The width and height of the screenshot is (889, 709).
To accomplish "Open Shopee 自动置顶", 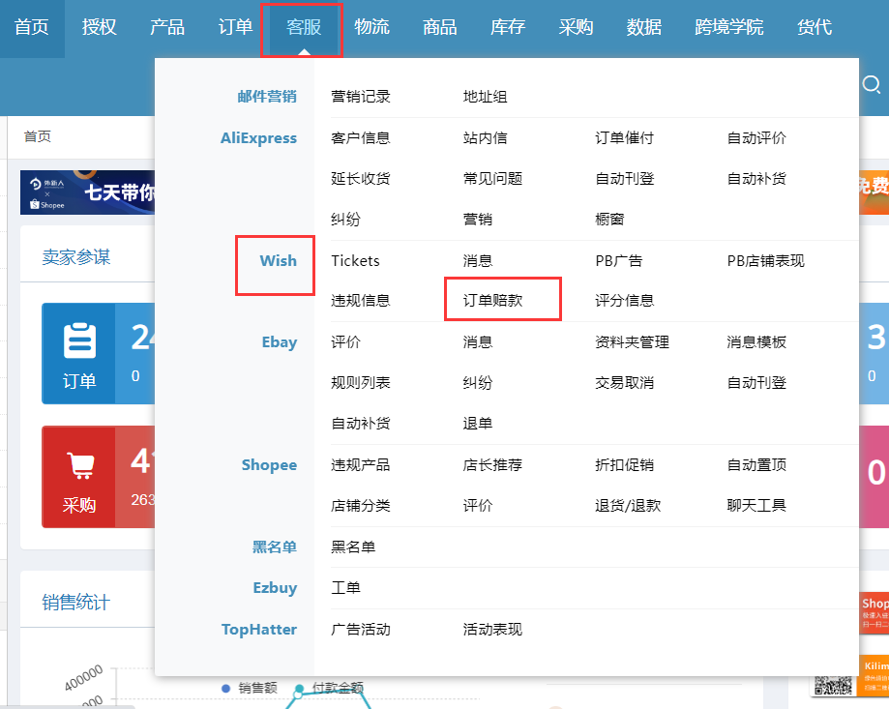I will [756, 465].
